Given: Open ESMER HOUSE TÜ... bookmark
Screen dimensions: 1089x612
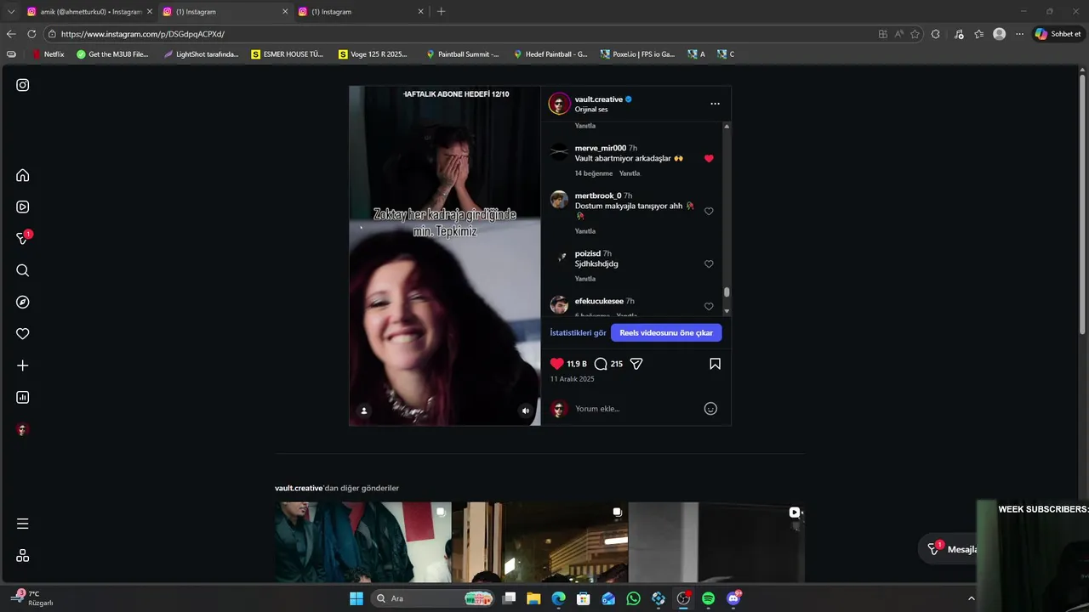Looking at the screenshot, I should tap(288, 54).
